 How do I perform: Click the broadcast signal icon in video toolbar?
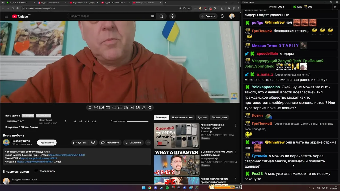pos(96,108)
